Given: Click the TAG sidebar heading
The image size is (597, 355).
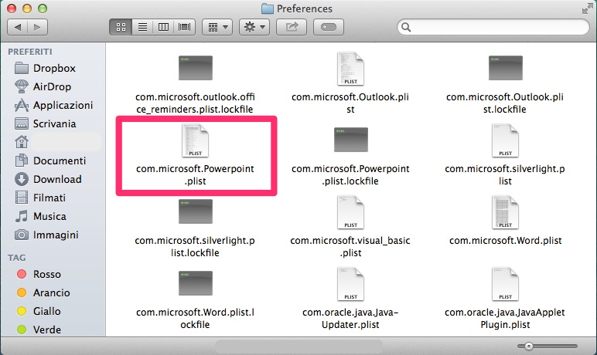Looking at the screenshot, I should pyautogui.click(x=17, y=258).
